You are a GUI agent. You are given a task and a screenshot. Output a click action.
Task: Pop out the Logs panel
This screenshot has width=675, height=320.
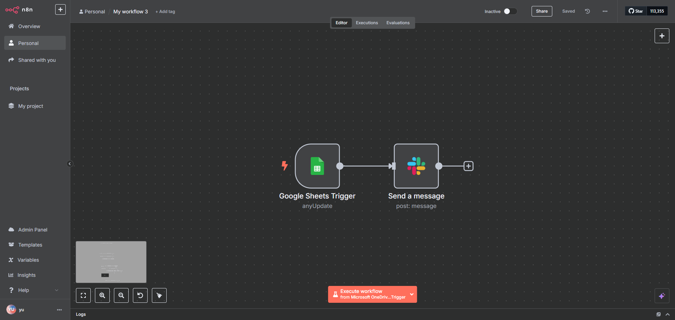click(658, 314)
